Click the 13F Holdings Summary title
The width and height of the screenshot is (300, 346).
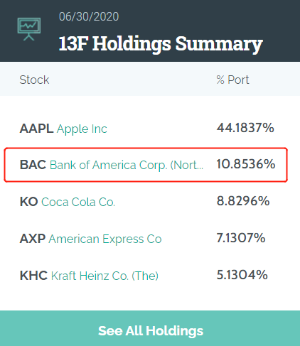coord(161,44)
